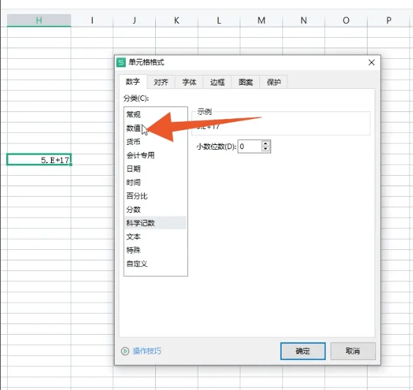Select column K header
Image resolution: width=413 pixels, height=390 pixels.
pyautogui.click(x=177, y=20)
